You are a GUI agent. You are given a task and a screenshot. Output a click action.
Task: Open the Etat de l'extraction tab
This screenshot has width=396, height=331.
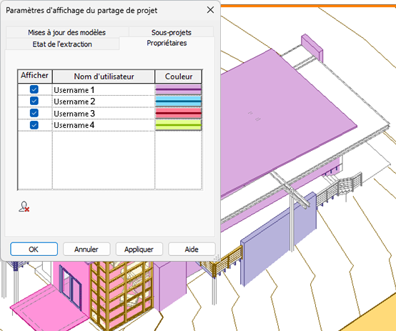[62, 44]
